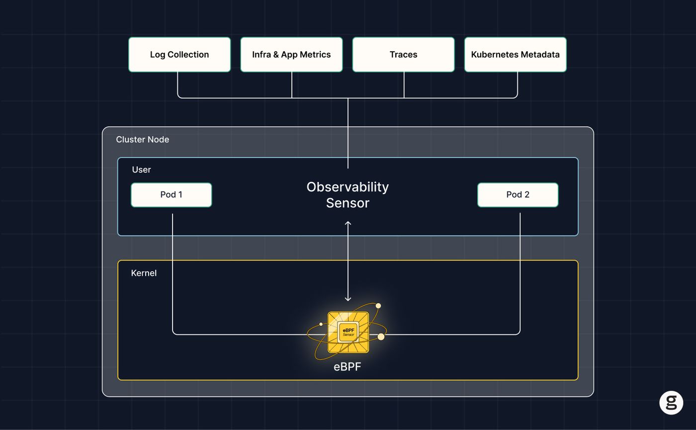Click the Traces box

(403, 55)
